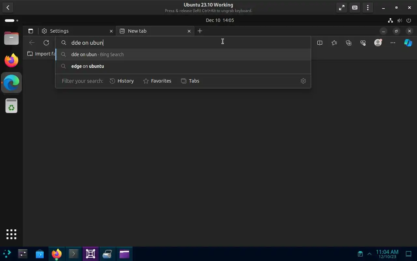This screenshot has height=261, width=417.
Task: Show Applications grid in Ubuntu dock
Action: click(x=11, y=234)
